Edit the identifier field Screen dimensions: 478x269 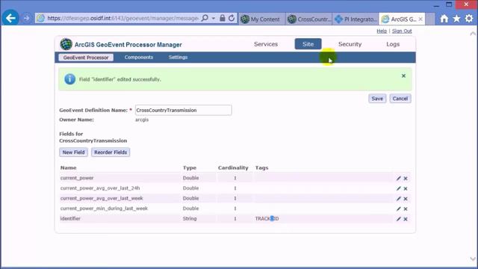tap(398, 219)
